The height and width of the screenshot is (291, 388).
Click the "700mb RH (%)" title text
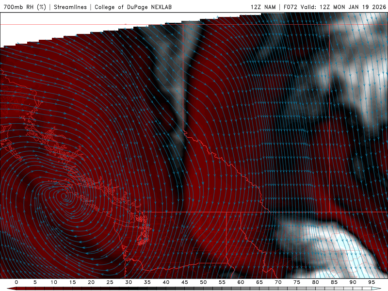pos(25,7)
